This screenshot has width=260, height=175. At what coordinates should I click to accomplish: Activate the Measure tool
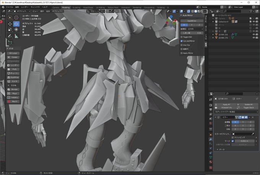pos(17,36)
